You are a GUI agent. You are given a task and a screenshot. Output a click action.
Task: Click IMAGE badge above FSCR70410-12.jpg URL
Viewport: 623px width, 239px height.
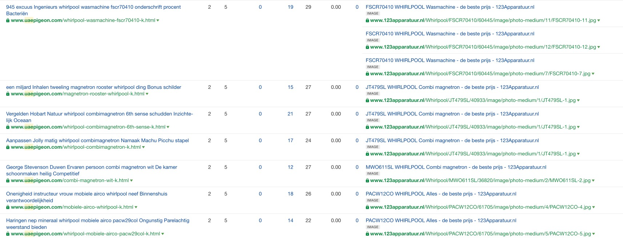click(373, 40)
